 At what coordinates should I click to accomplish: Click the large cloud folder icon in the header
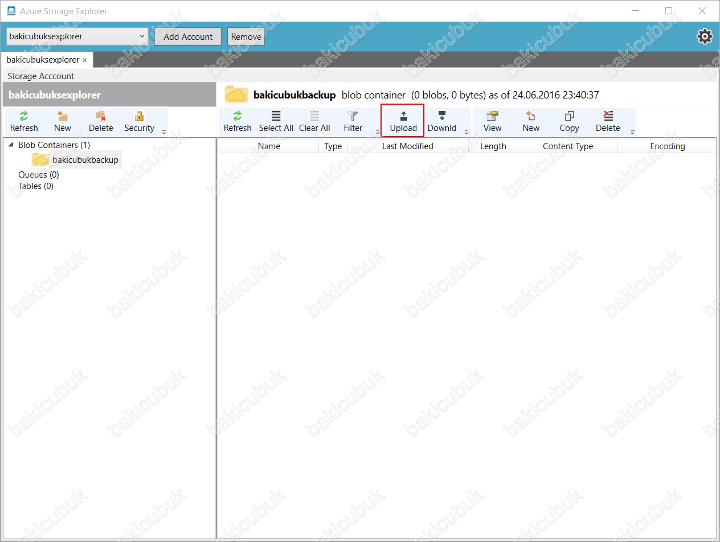pos(236,95)
